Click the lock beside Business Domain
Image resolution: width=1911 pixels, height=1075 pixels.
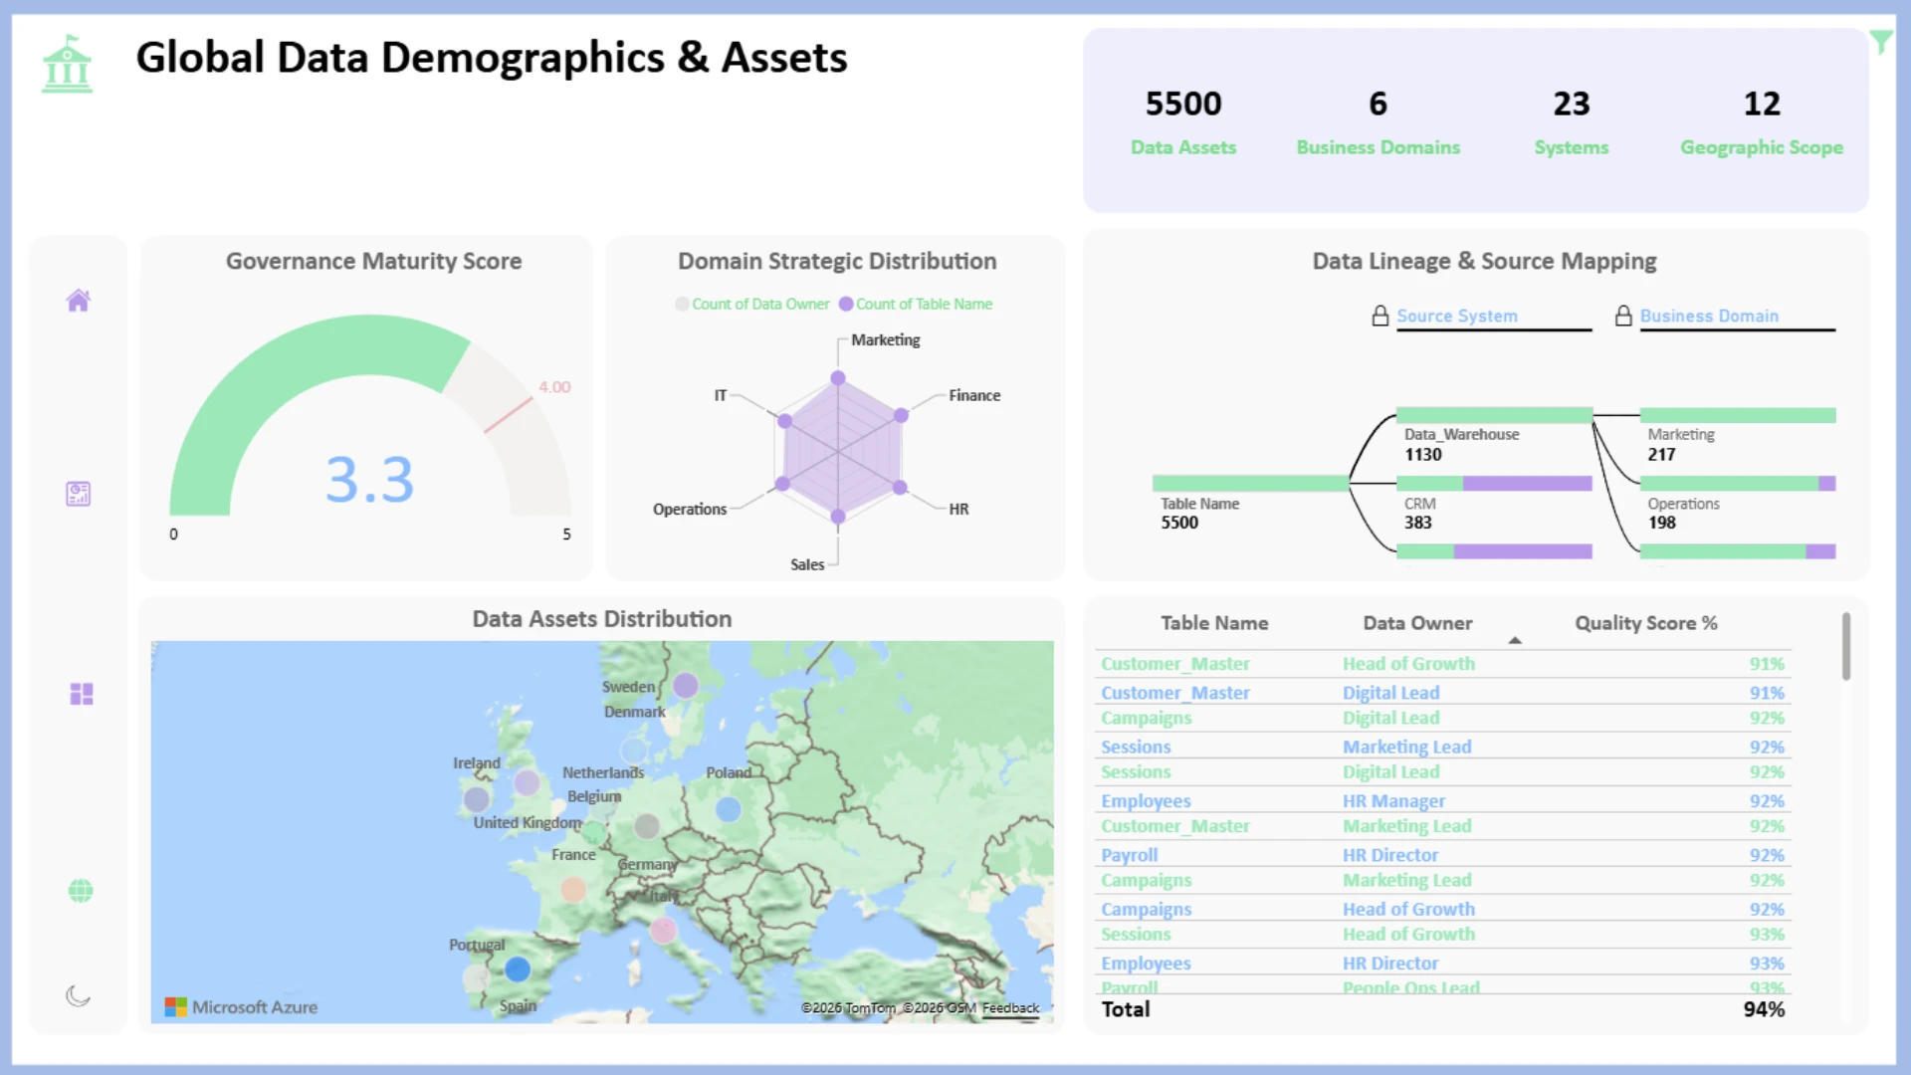tap(1623, 316)
